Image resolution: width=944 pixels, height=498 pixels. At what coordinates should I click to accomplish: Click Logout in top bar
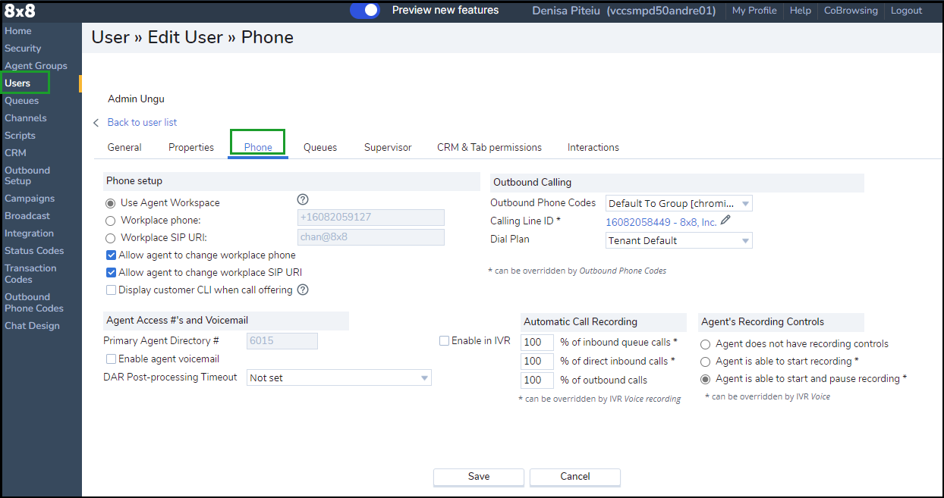[907, 11]
